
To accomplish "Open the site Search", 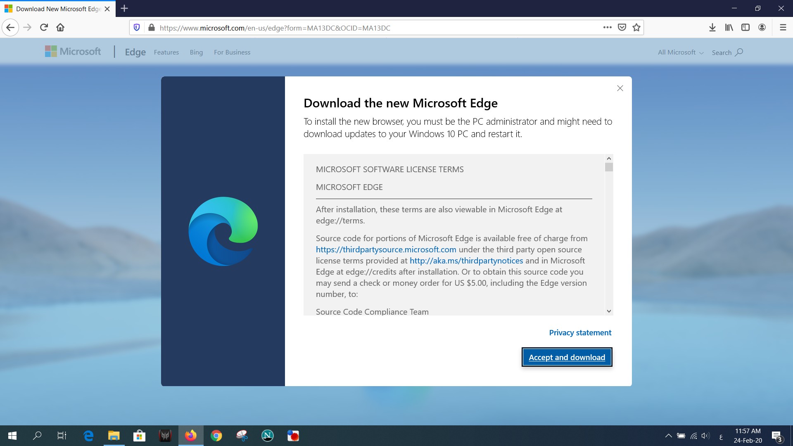I will coord(727,52).
